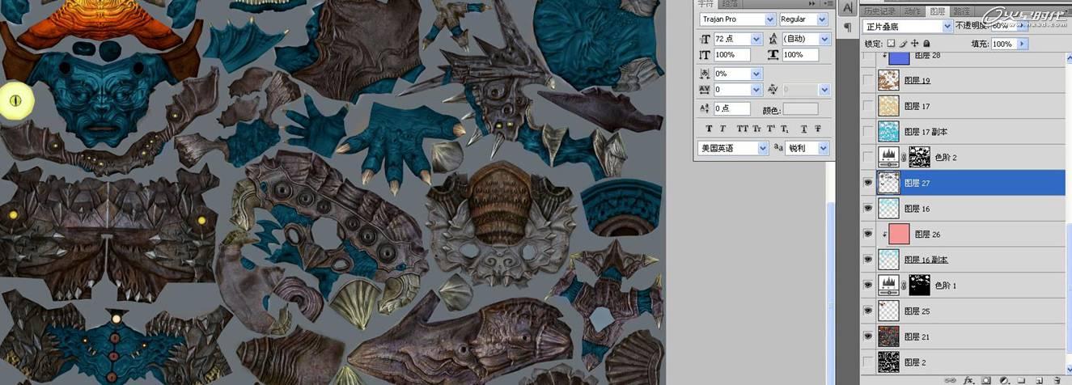
Task: Apply Small Caps text style
Action: tap(756, 129)
